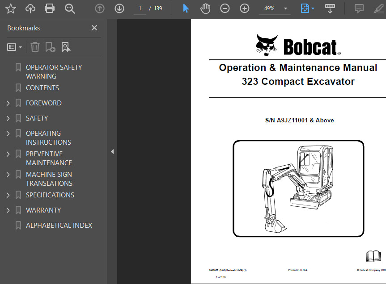Image resolution: width=386 pixels, height=284 pixels.
Task: Click the bookmark icon beside WARRANTY
Action: [18, 210]
